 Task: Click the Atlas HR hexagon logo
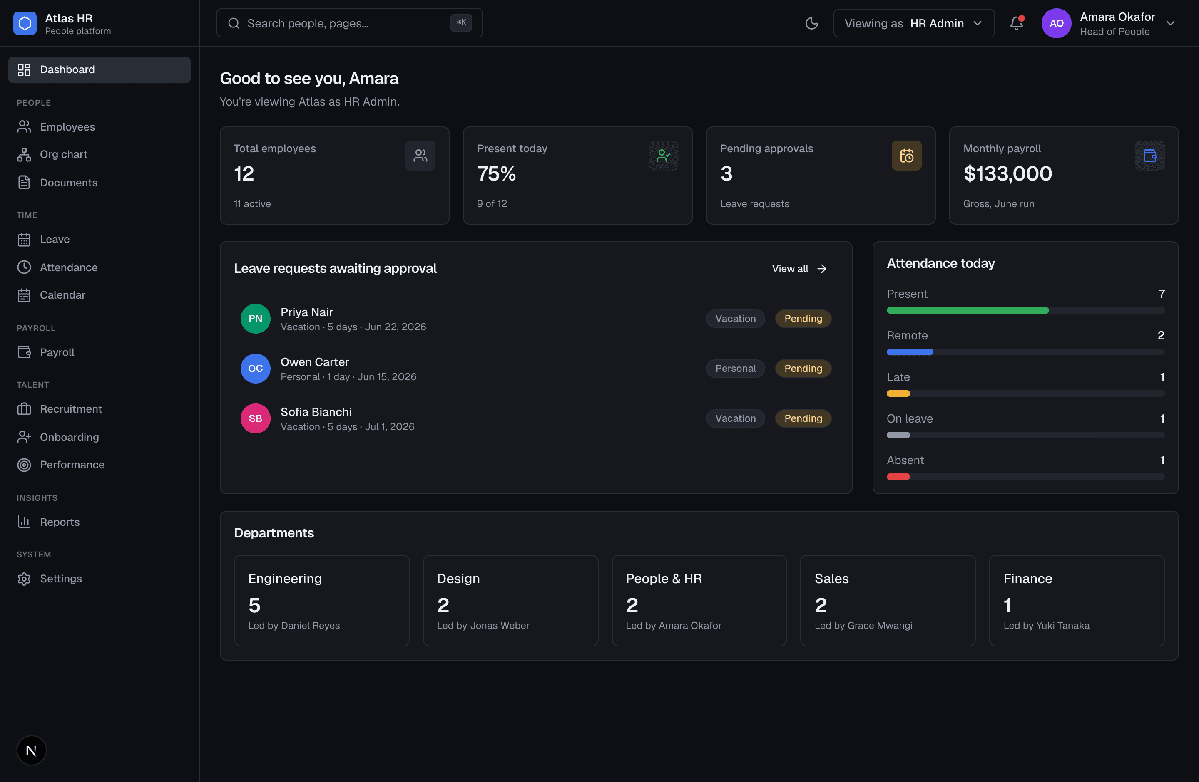[x=25, y=23]
